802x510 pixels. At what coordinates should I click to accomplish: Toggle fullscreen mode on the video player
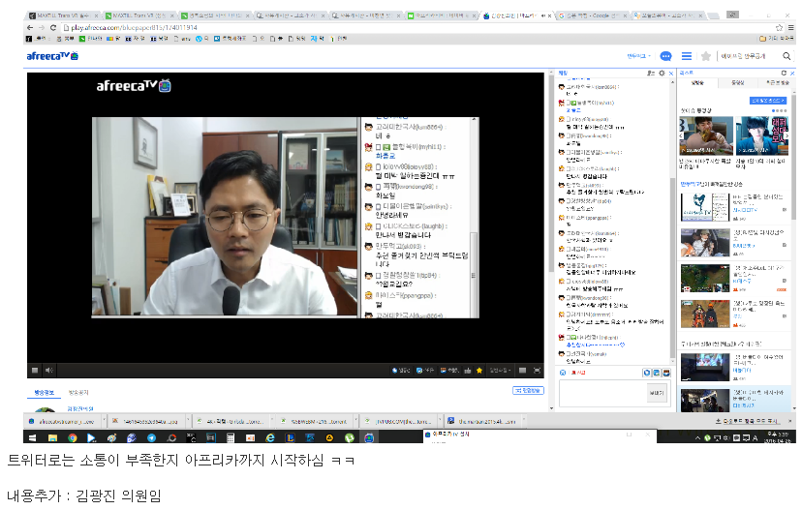(x=537, y=370)
